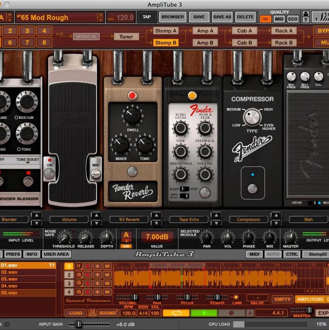329x330 pixels.
Task: Toggle the tuner A ON button
Action: [x=126, y=246]
